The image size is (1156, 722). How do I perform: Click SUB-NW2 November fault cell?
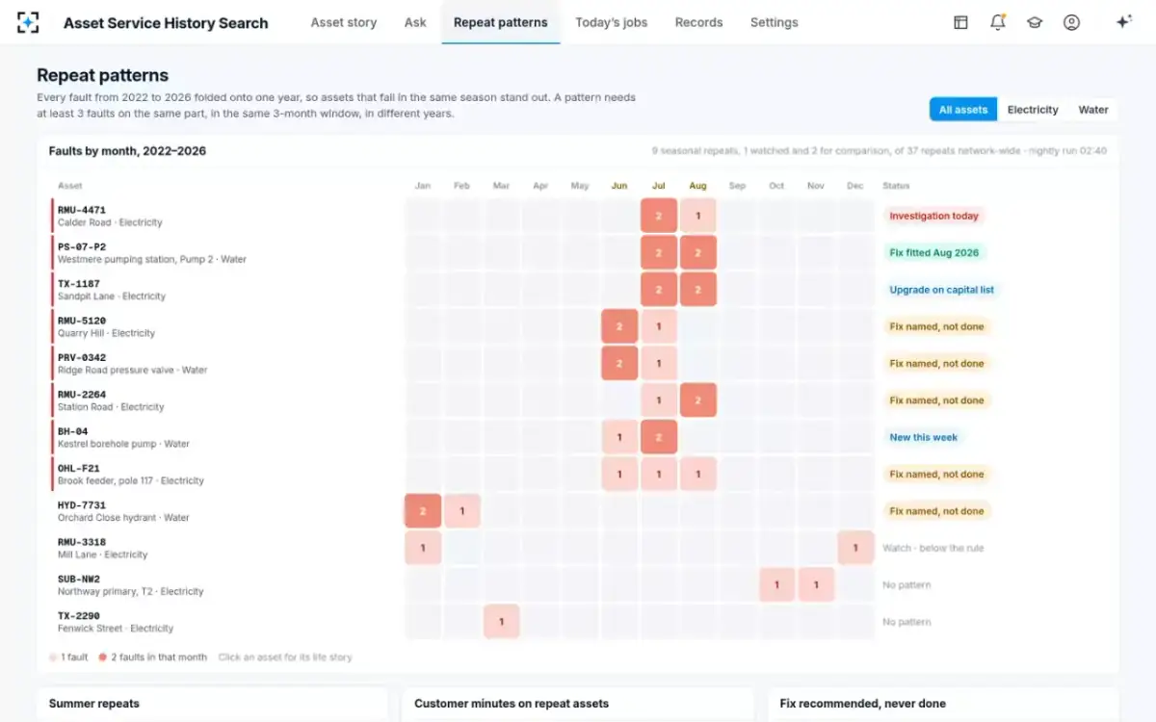point(816,585)
